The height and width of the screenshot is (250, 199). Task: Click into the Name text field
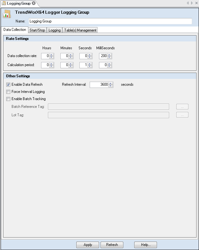tap(110, 21)
